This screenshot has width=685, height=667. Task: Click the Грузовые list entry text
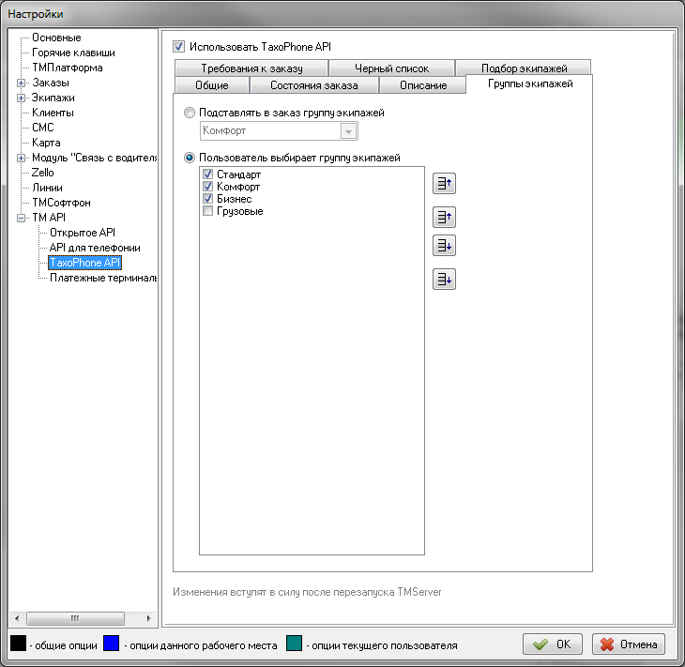[x=240, y=211]
